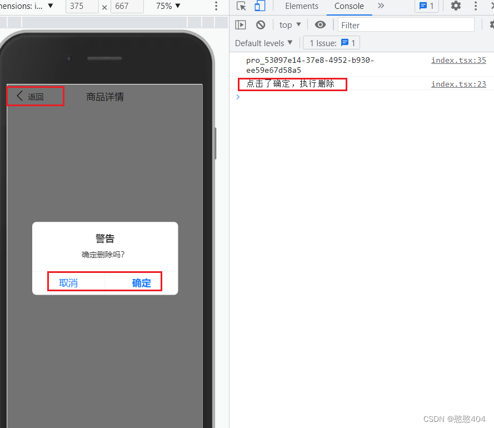Select the 商品详情 page title
Screen dimensions: 494x428
pyautogui.click(x=105, y=97)
